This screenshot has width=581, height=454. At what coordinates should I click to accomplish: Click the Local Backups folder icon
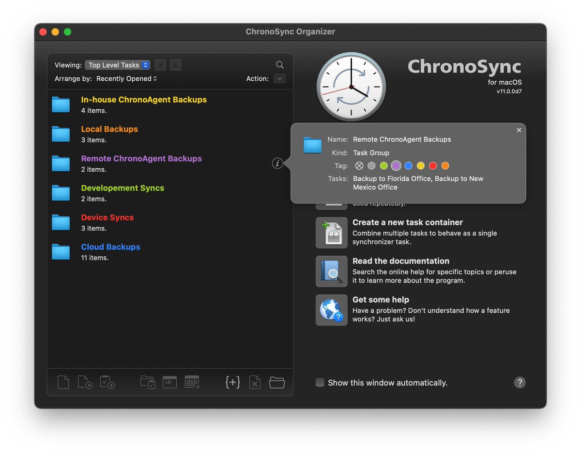pyautogui.click(x=61, y=134)
